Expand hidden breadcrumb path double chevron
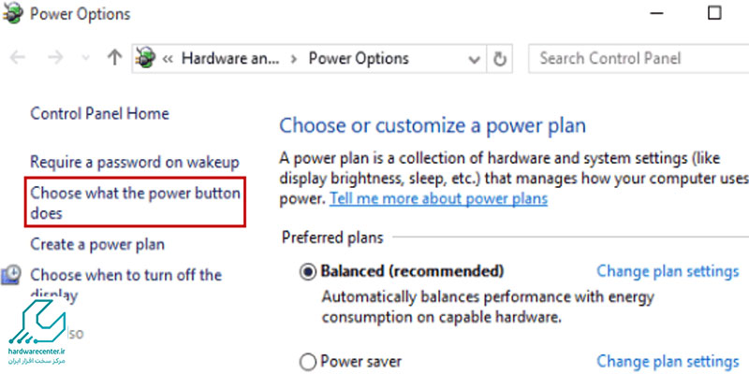 [168, 59]
